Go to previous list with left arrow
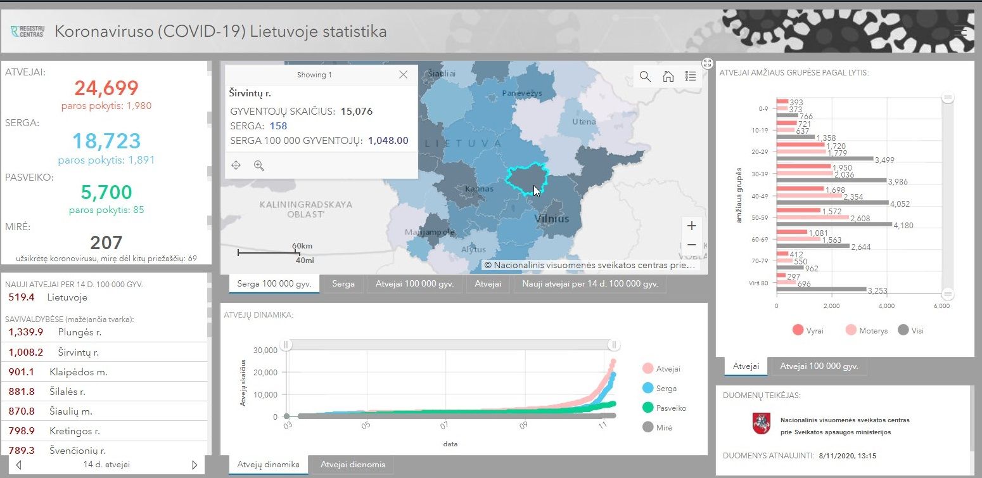The height and width of the screenshot is (478, 982). 18,465
